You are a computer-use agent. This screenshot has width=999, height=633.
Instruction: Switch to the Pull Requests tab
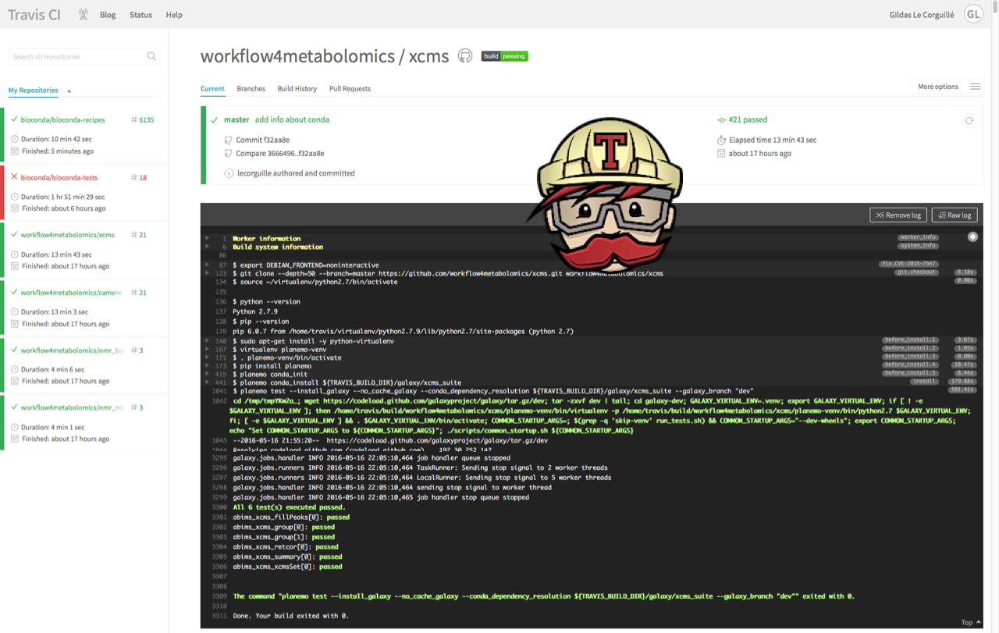pos(350,88)
